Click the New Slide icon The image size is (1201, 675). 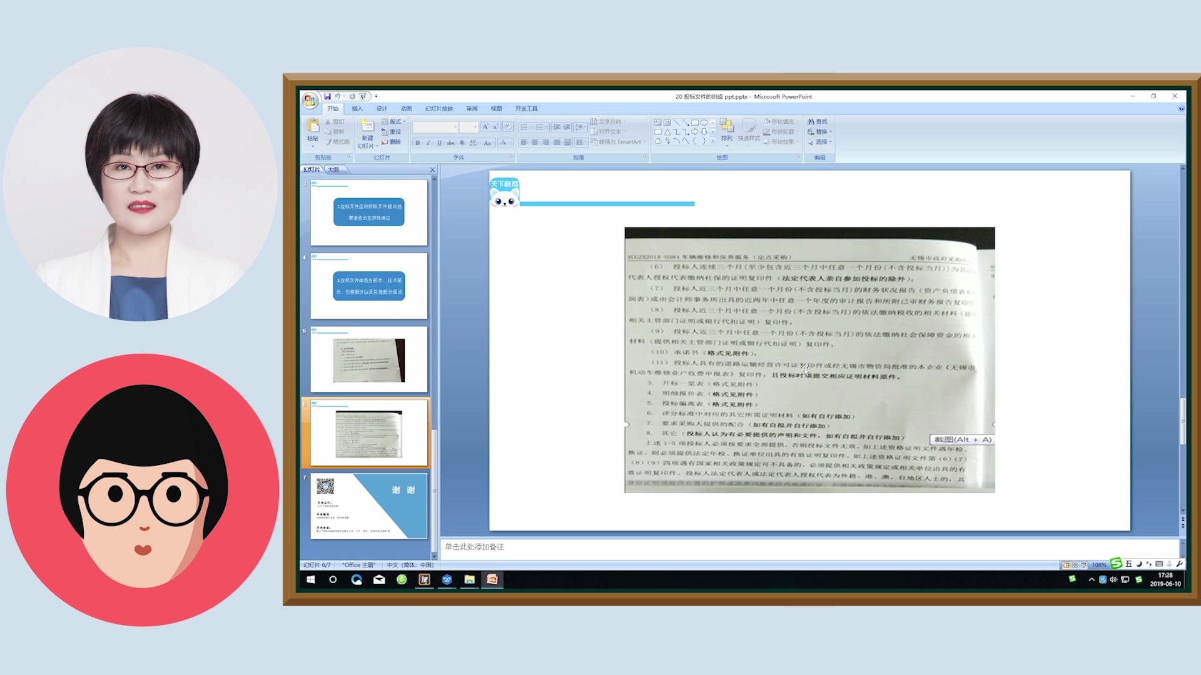(367, 127)
